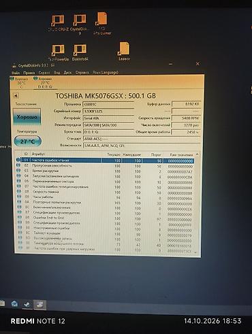Click the raw value 00000000099A in row 09
This screenshot has width=252, height=334.
click(x=180, y=198)
